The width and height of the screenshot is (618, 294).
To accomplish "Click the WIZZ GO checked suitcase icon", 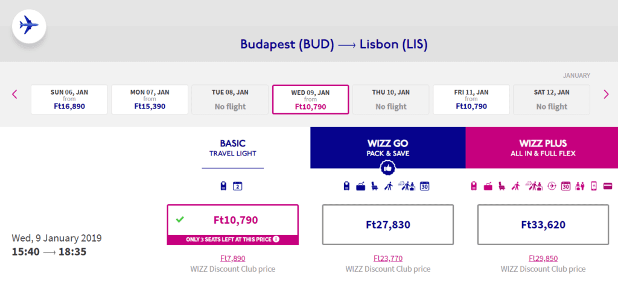I will (361, 186).
